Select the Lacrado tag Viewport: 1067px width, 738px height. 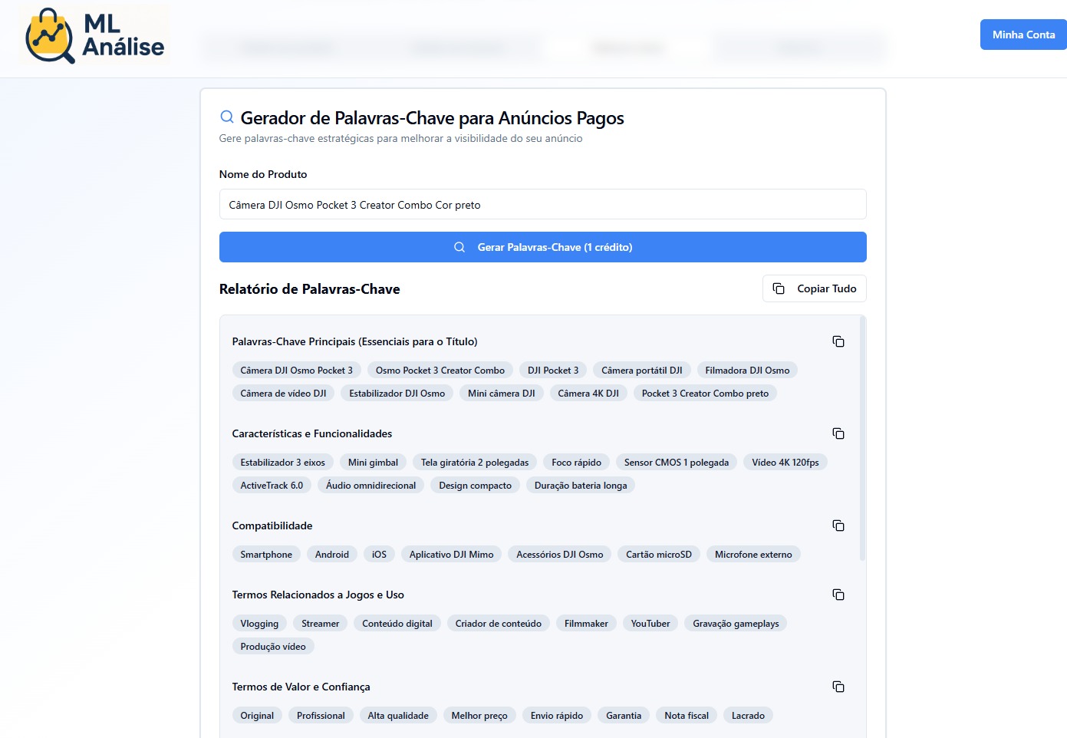click(x=748, y=716)
